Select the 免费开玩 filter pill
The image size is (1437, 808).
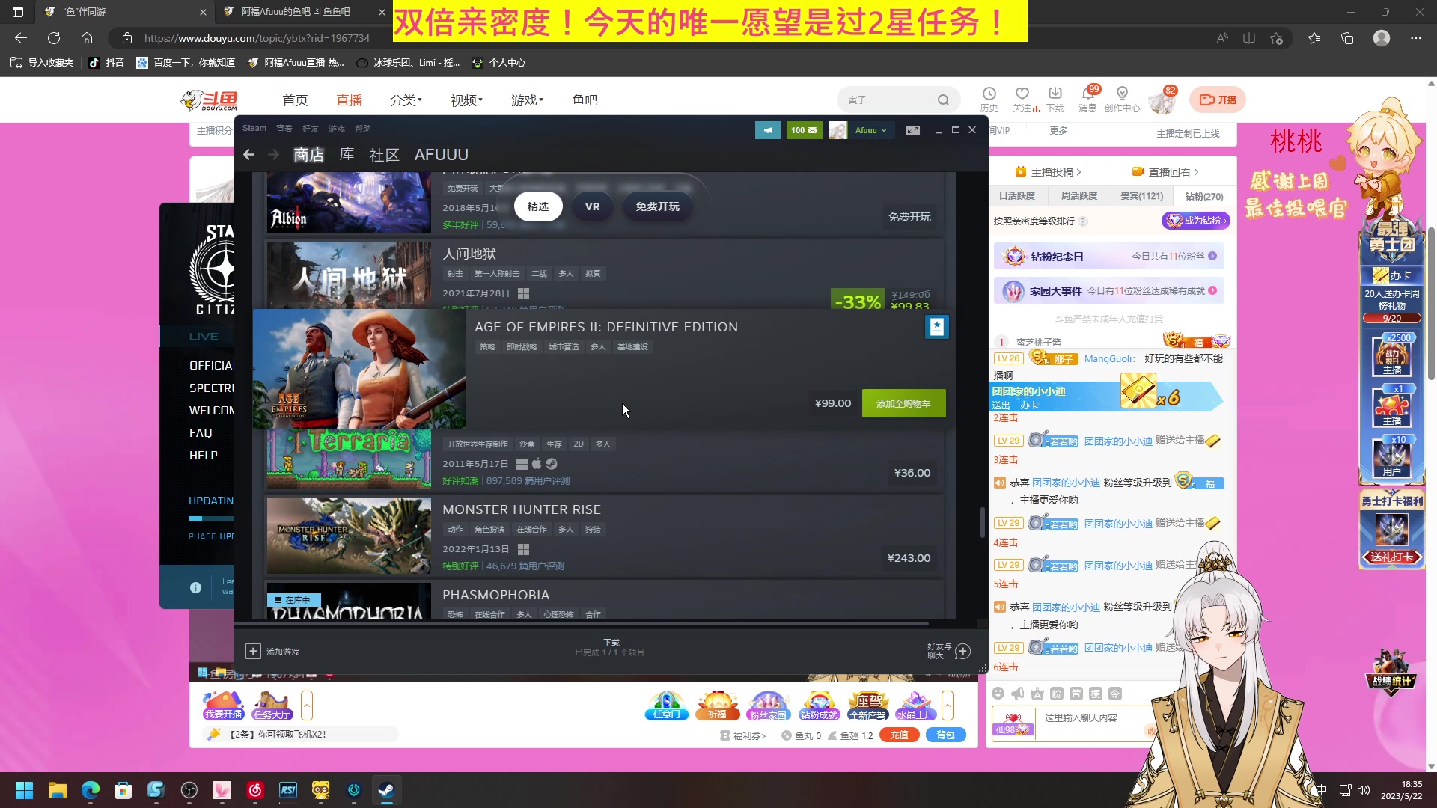pos(657,206)
